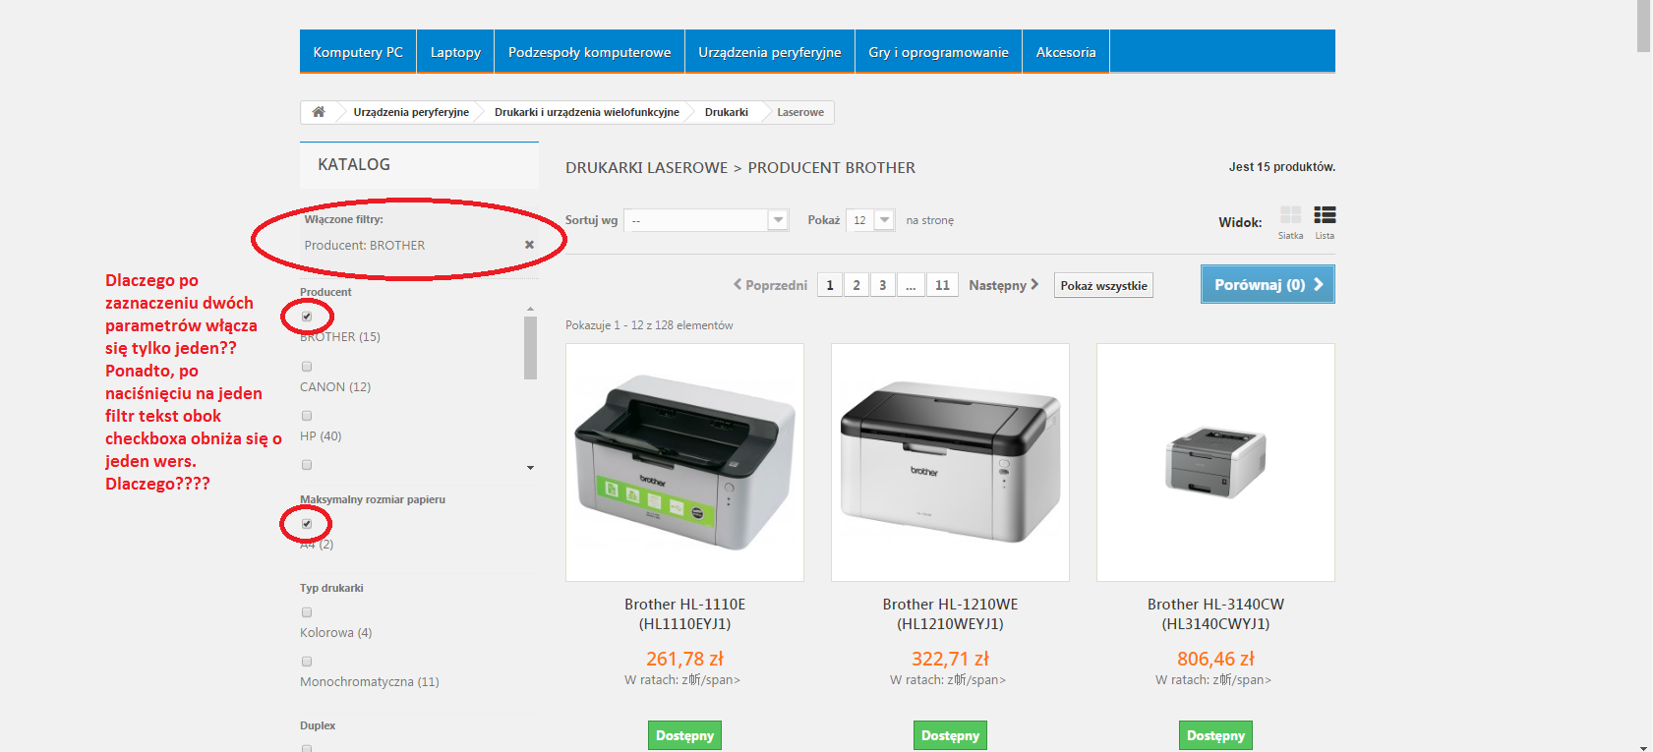
Task: Click the Brother HL-1110E (HL1110EYJ1) product name
Action: pos(684,614)
